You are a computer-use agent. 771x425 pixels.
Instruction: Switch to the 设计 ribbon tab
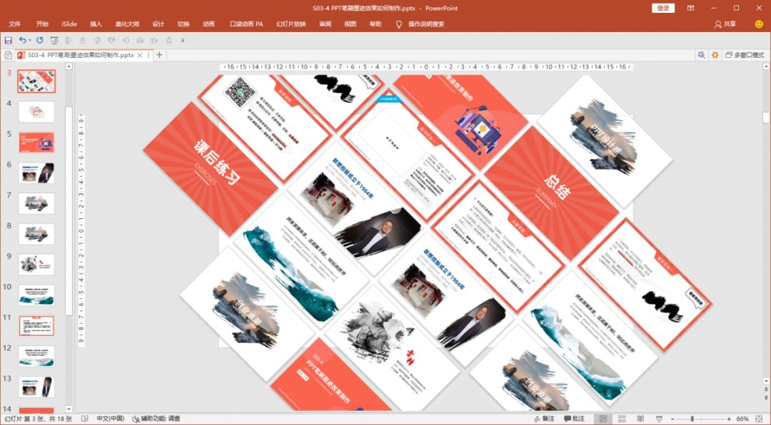(x=158, y=24)
